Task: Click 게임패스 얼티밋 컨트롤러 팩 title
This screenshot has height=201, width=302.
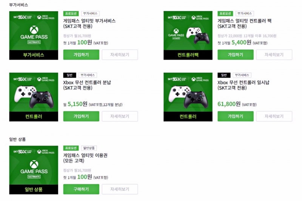Action: [244, 23]
